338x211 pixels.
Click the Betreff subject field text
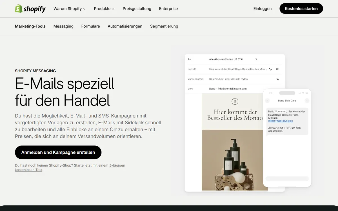pyautogui.click(x=238, y=69)
